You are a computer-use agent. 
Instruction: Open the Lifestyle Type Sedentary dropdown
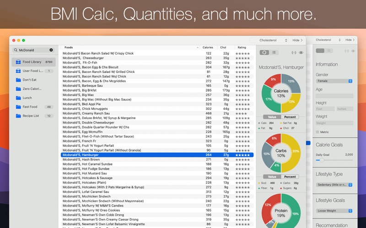[334, 185]
